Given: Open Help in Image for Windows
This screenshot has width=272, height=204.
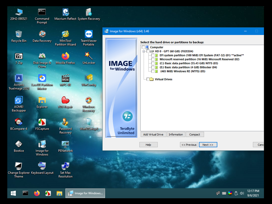Looking at the screenshot, I should tap(148, 145).
